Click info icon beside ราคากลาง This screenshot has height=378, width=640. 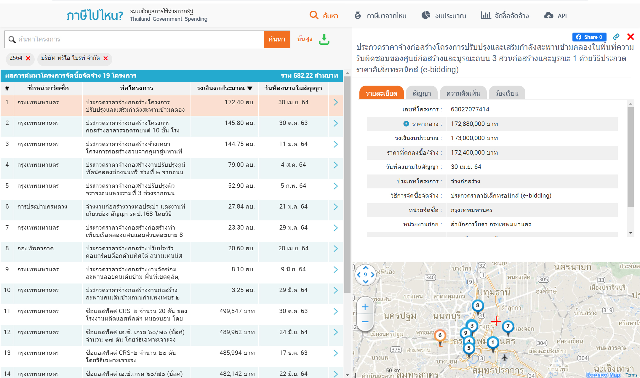[406, 124]
